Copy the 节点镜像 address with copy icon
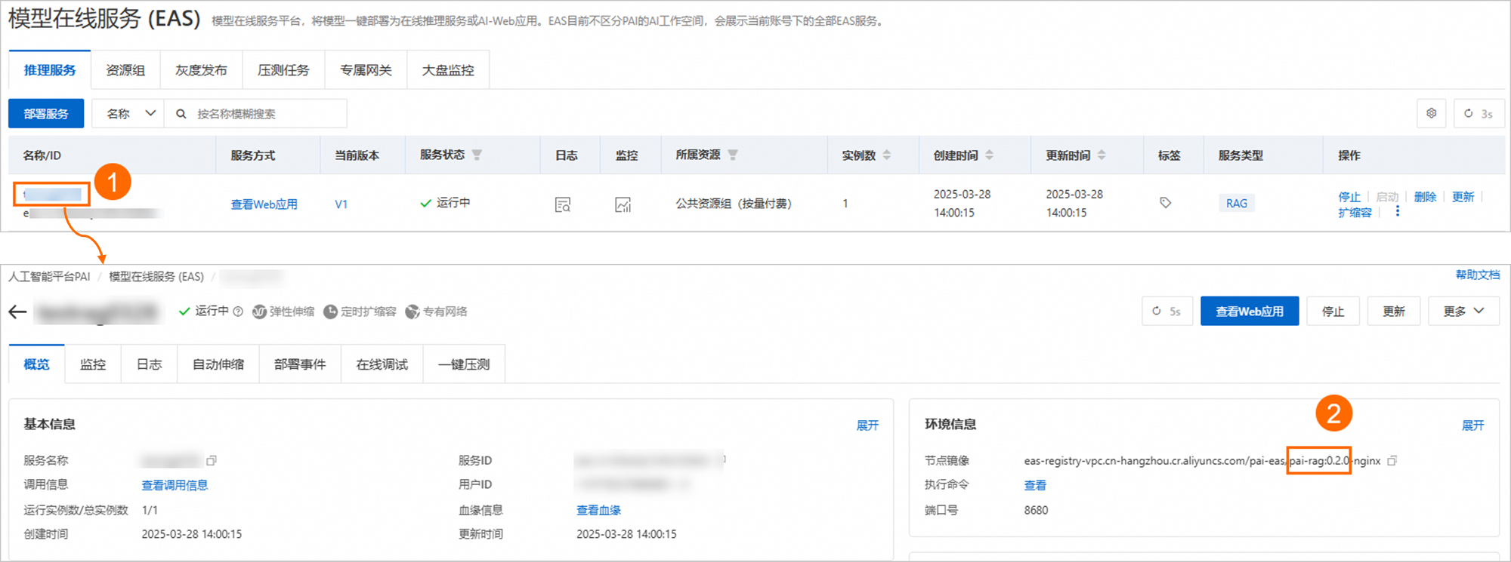Screen dimensions: 1511x562 pos(1392,460)
